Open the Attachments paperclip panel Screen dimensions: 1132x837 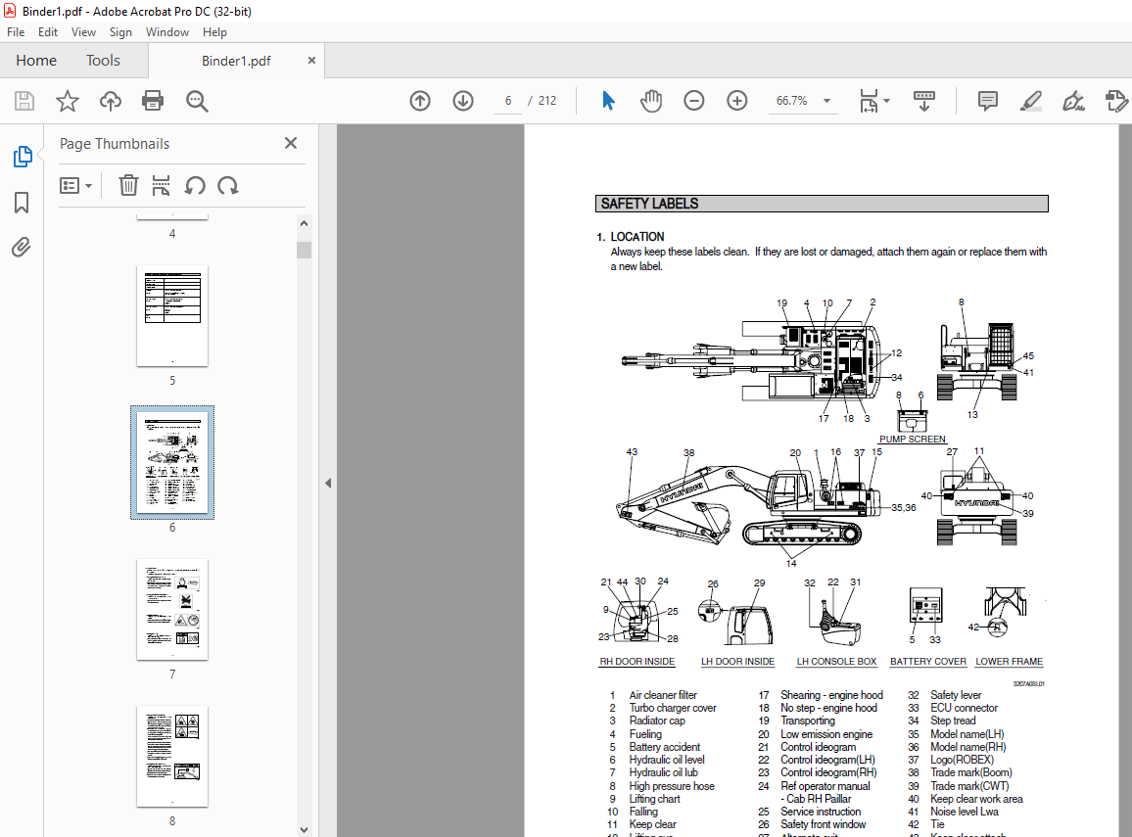(x=22, y=248)
